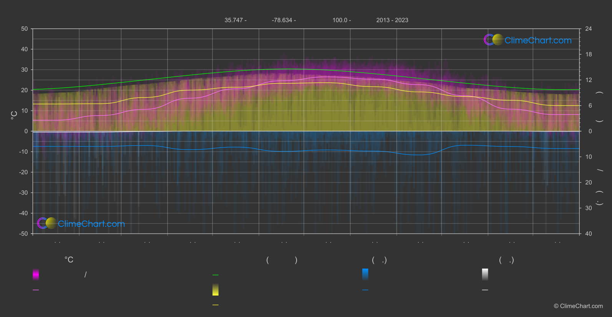Screen dimensions: 612x317
Task: Click the 2013 - 2023 year range label
Action: click(x=392, y=20)
